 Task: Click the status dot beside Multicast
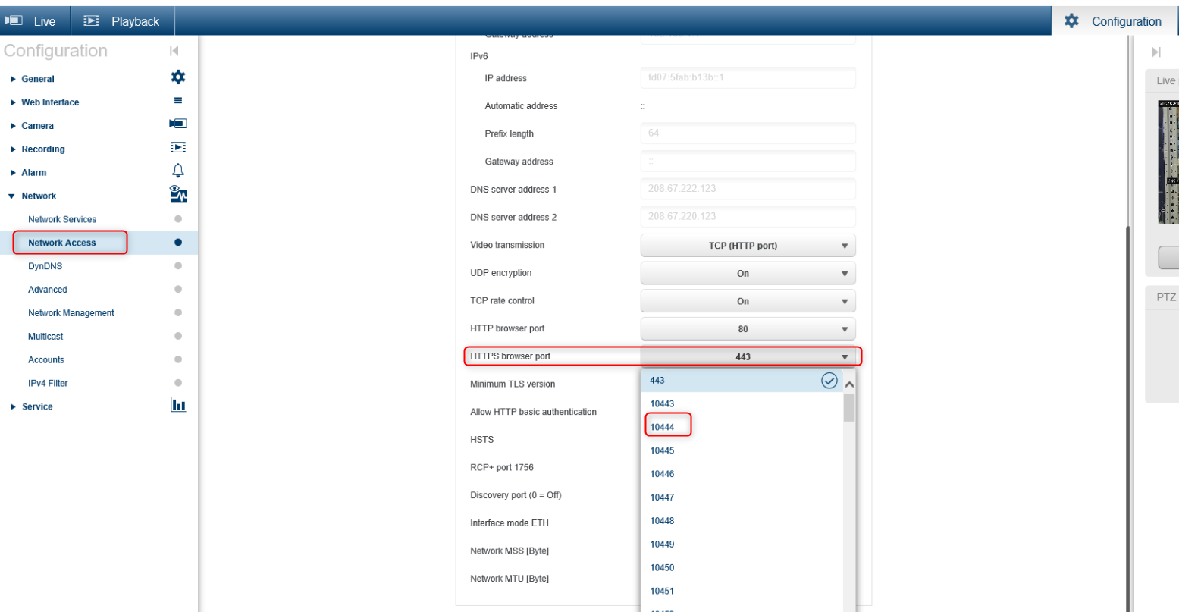[178, 336]
